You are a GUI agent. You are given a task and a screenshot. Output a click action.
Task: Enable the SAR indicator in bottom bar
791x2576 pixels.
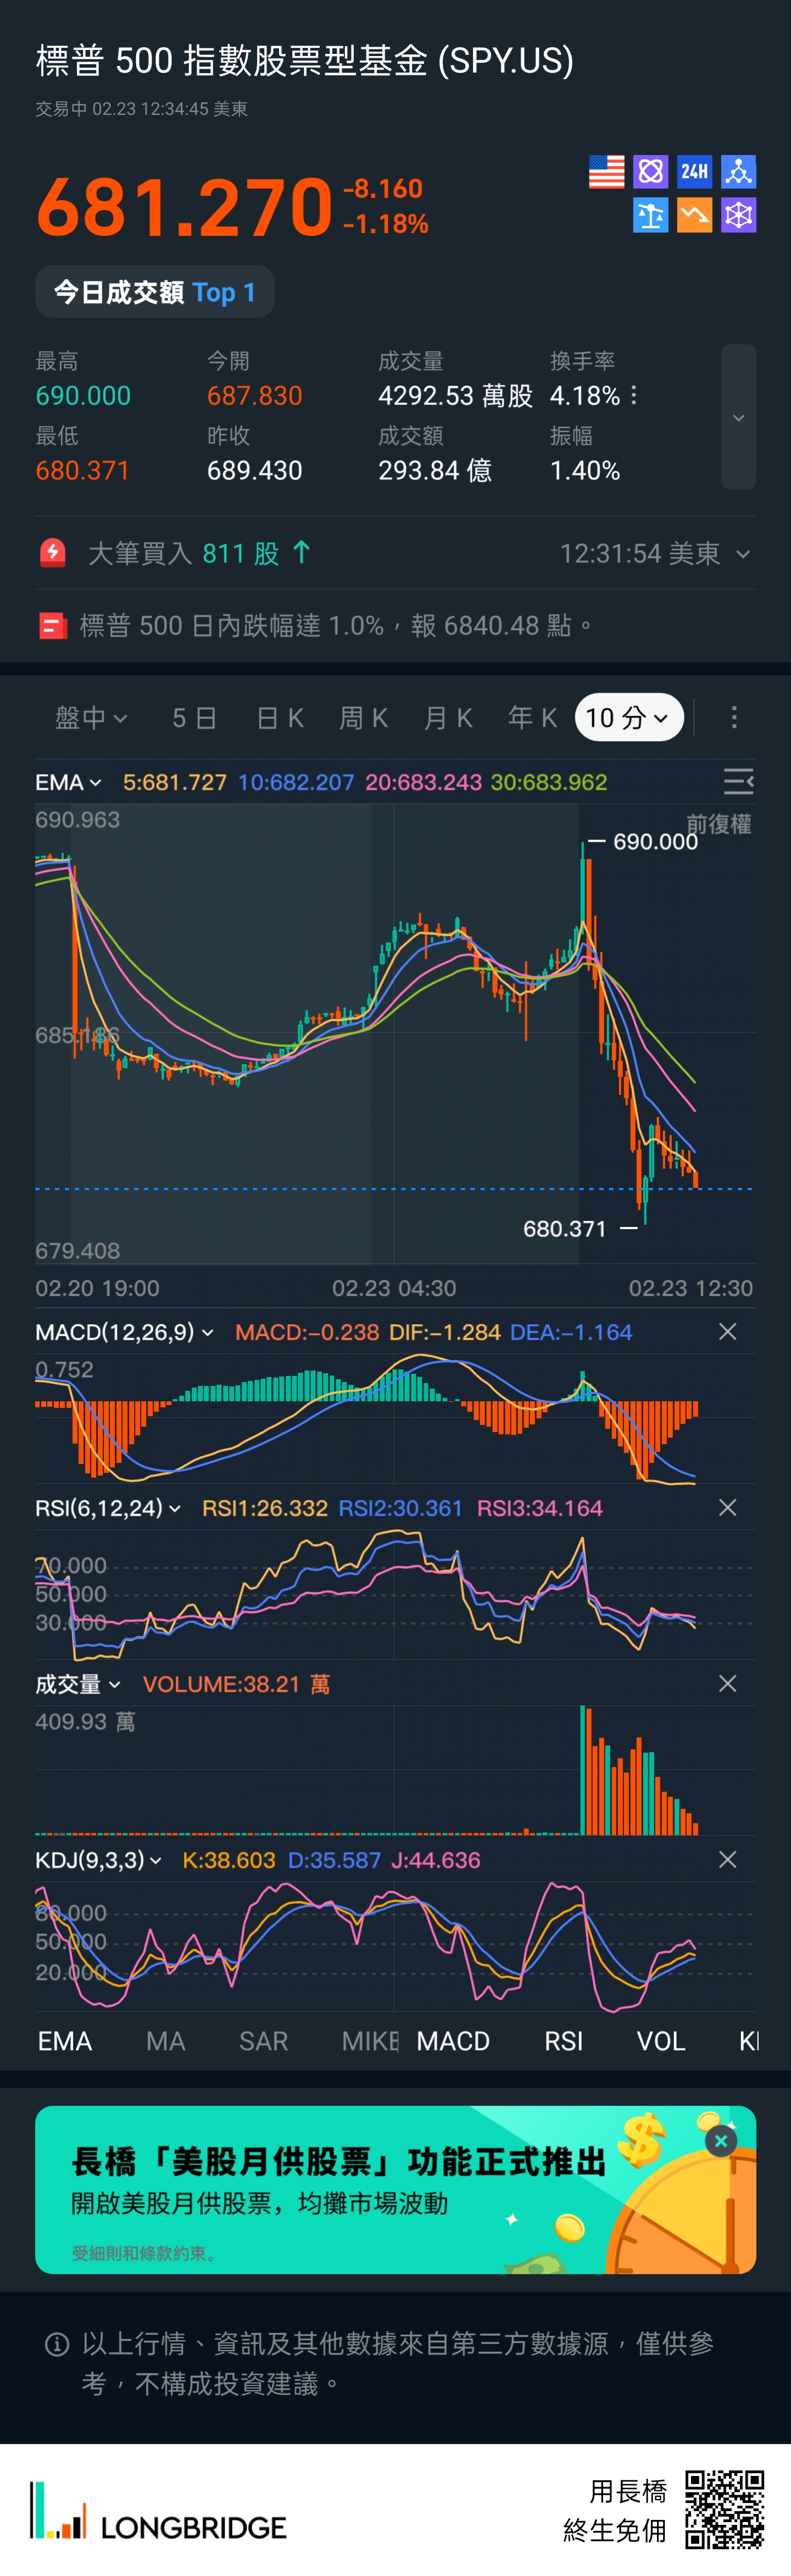pyautogui.click(x=264, y=2041)
